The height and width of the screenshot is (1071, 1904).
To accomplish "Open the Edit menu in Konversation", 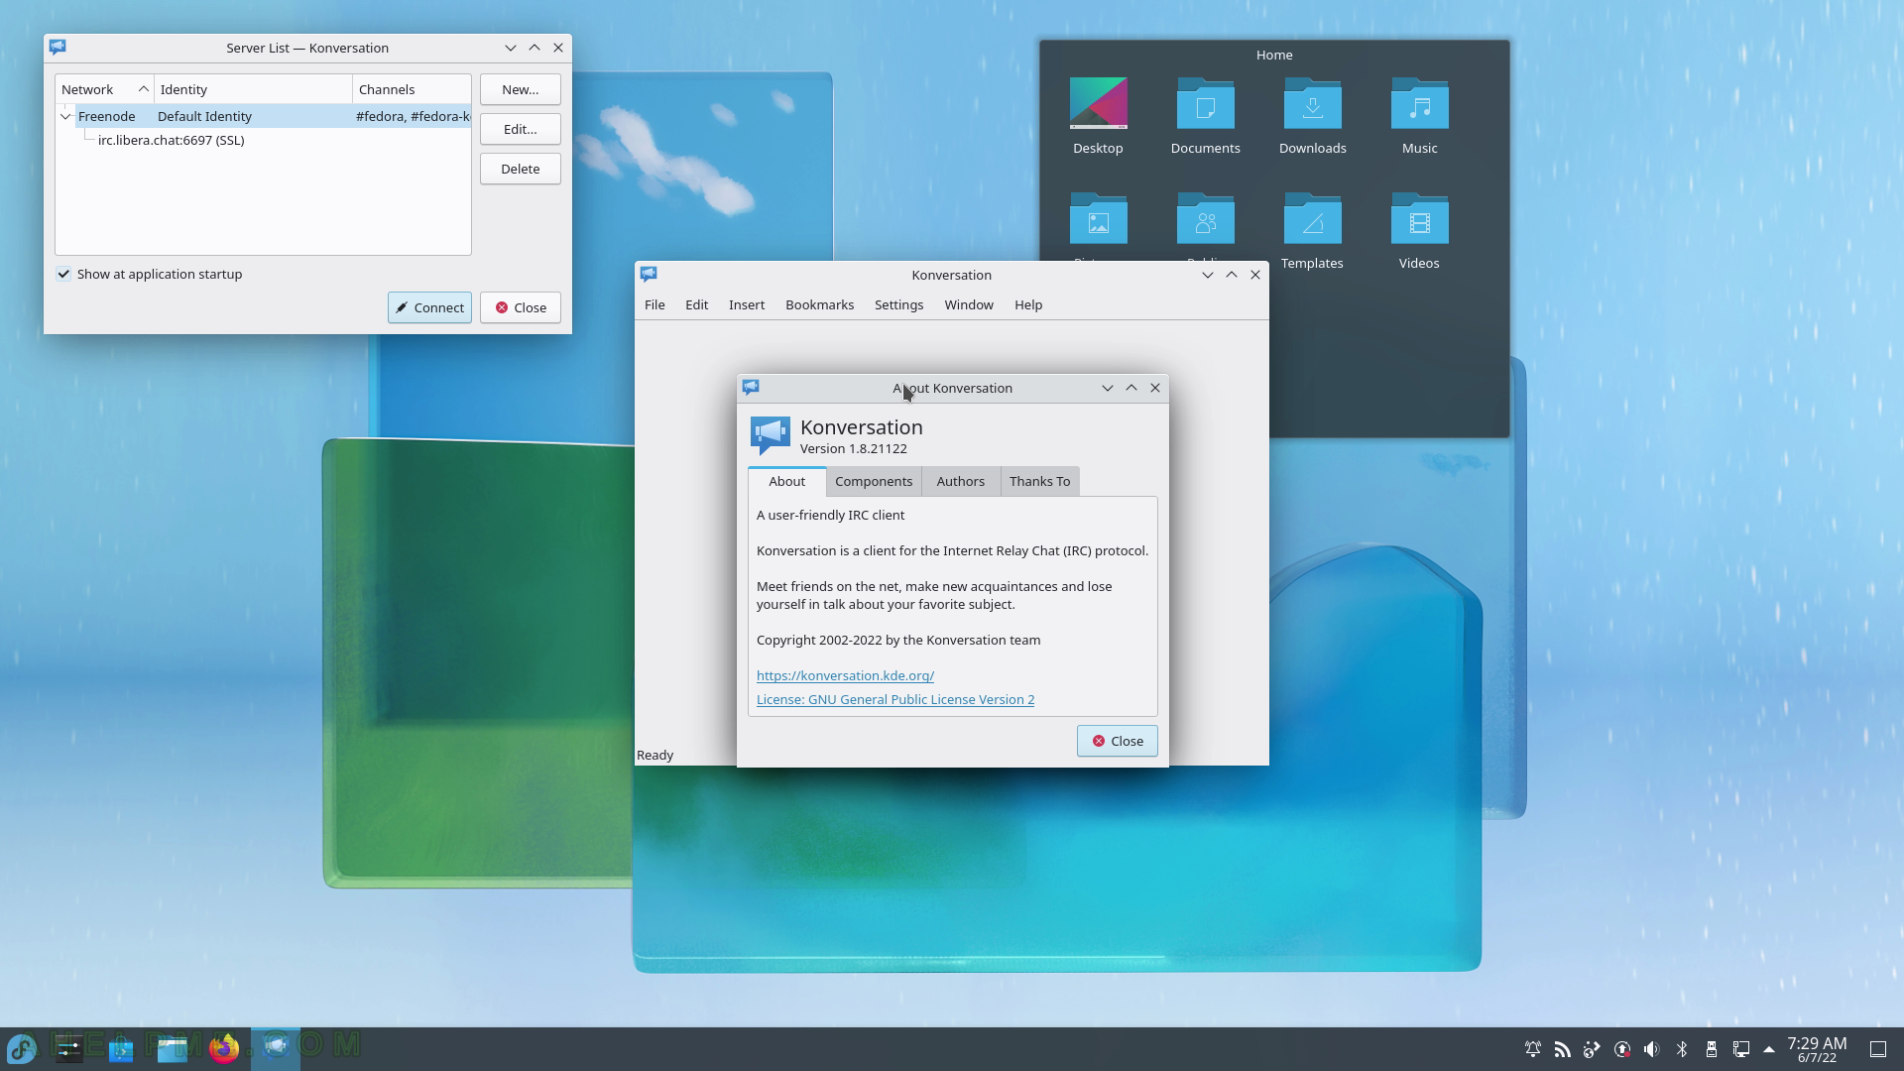I will click(x=696, y=304).
